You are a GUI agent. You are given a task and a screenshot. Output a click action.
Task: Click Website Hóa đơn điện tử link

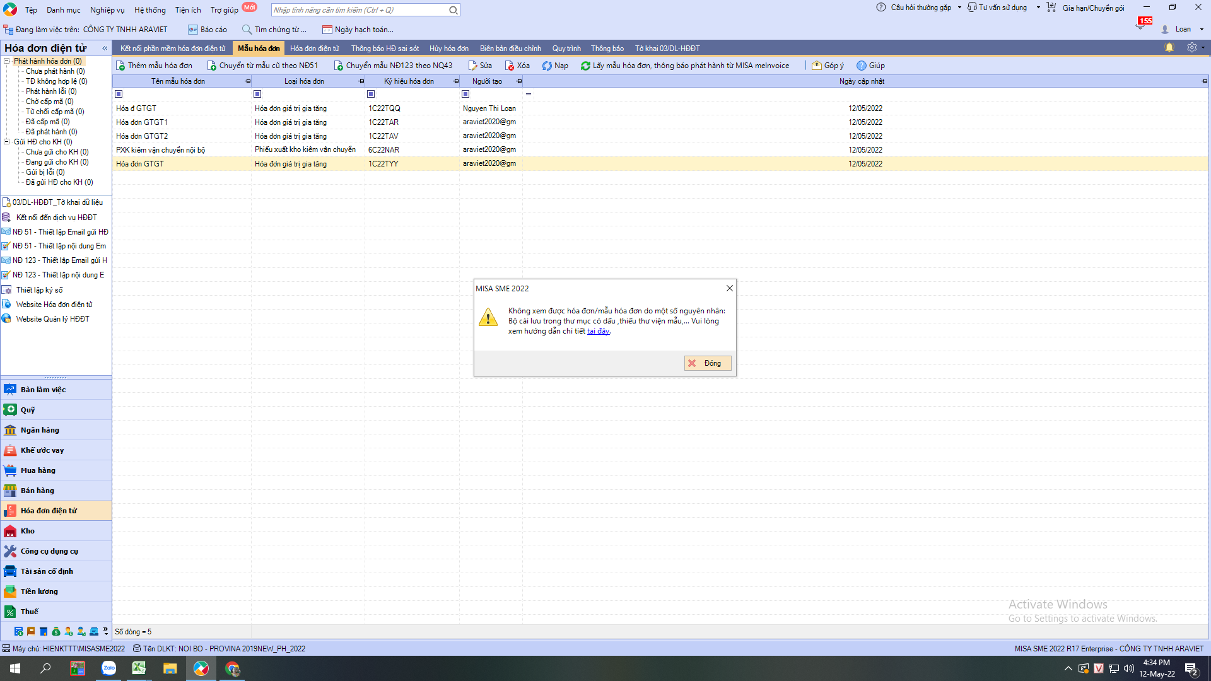pos(54,305)
